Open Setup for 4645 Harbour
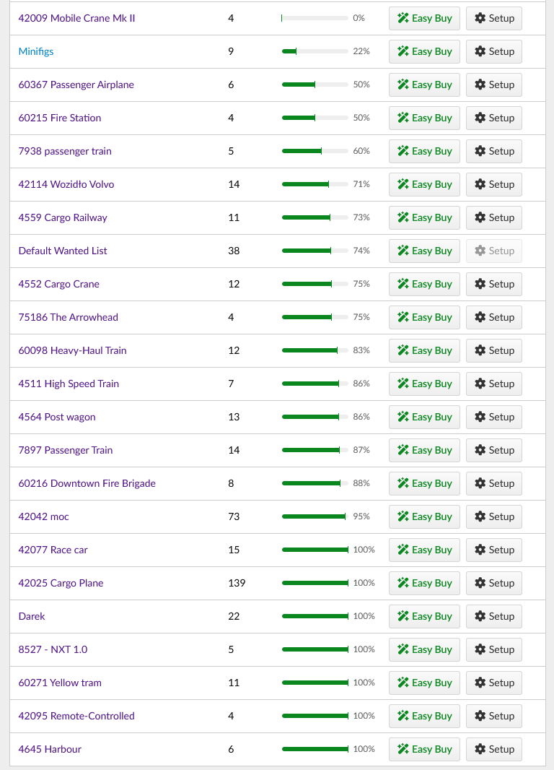This screenshot has height=770, width=554. pyautogui.click(x=493, y=749)
